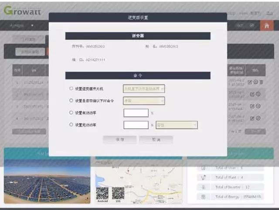
Task: Click the Total of Inverter icon
Action: [x=203, y=187]
